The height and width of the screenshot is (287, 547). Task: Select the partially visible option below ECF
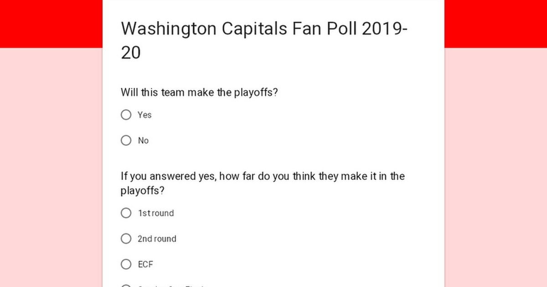[126, 286]
